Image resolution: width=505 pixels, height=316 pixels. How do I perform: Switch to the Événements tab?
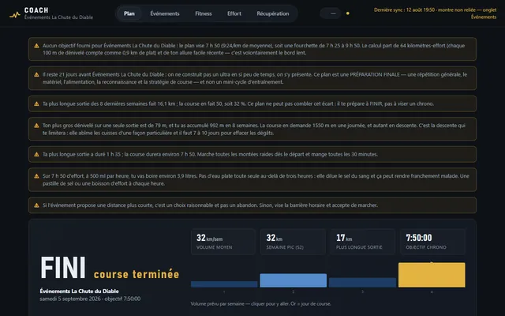(165, 13)
